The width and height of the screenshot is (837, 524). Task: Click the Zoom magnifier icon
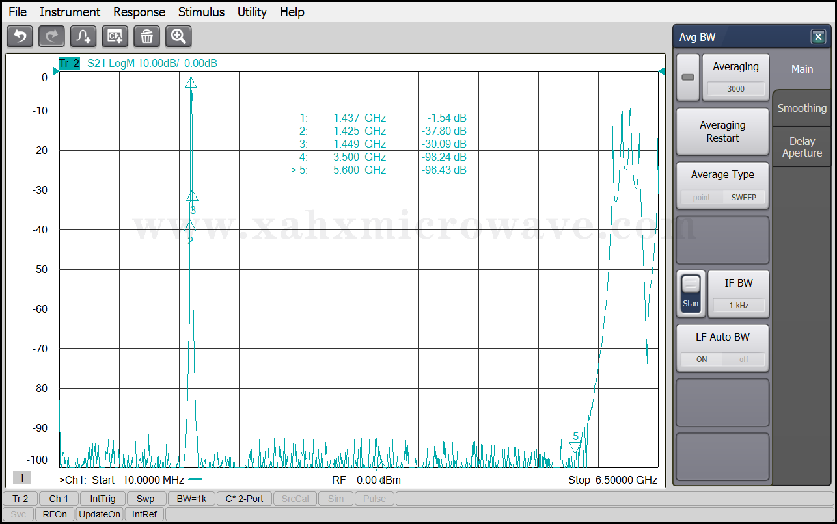pos(178,36)
